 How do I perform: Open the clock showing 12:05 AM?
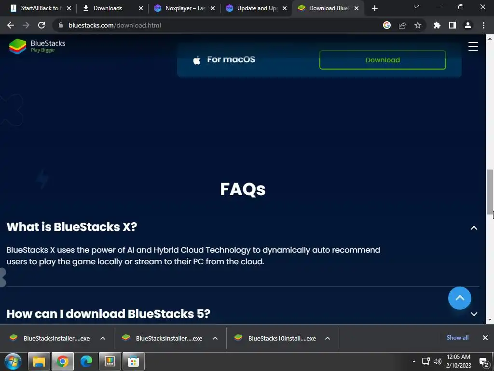coord(458,361)
